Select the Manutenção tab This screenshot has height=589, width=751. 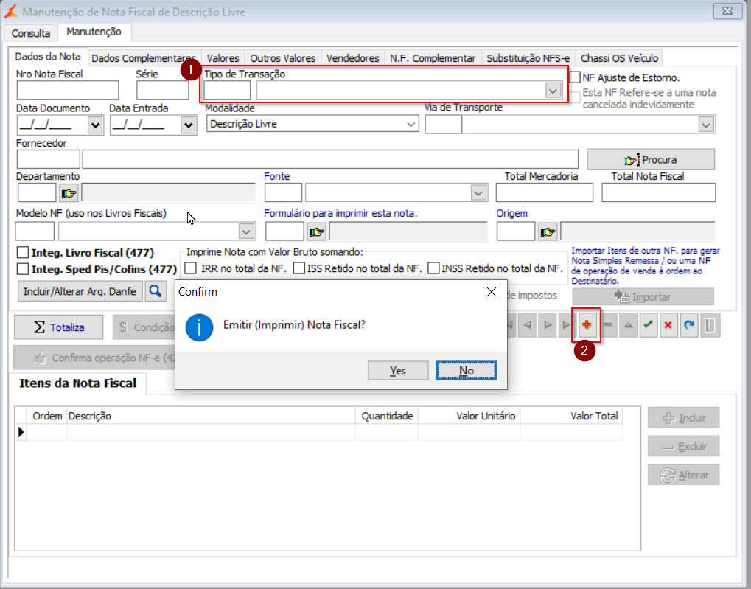click(x=94, y=32)
